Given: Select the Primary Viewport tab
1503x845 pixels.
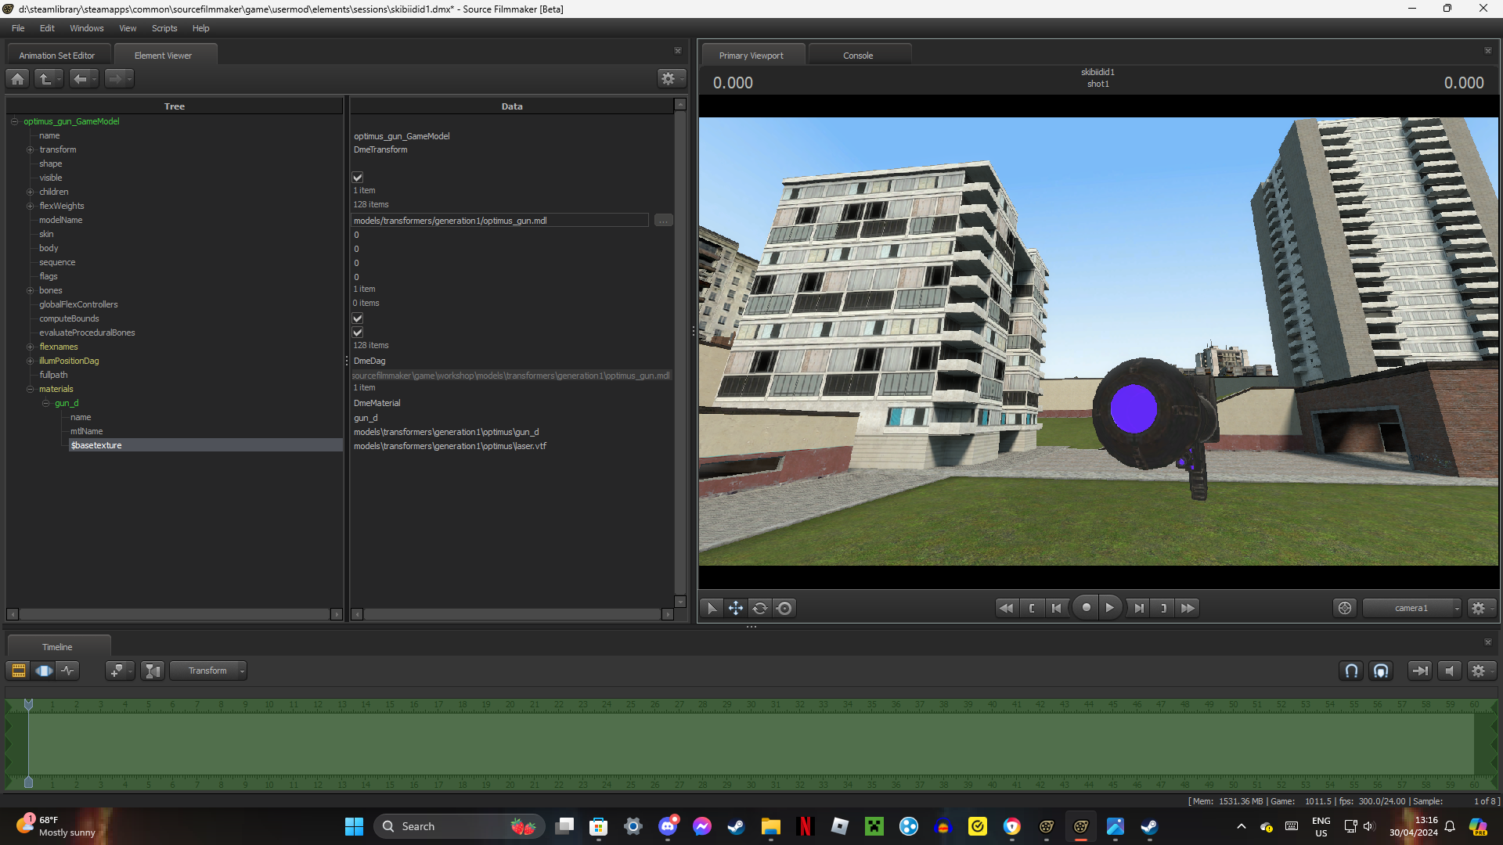Looking at the screenshot, I should 751,56.
